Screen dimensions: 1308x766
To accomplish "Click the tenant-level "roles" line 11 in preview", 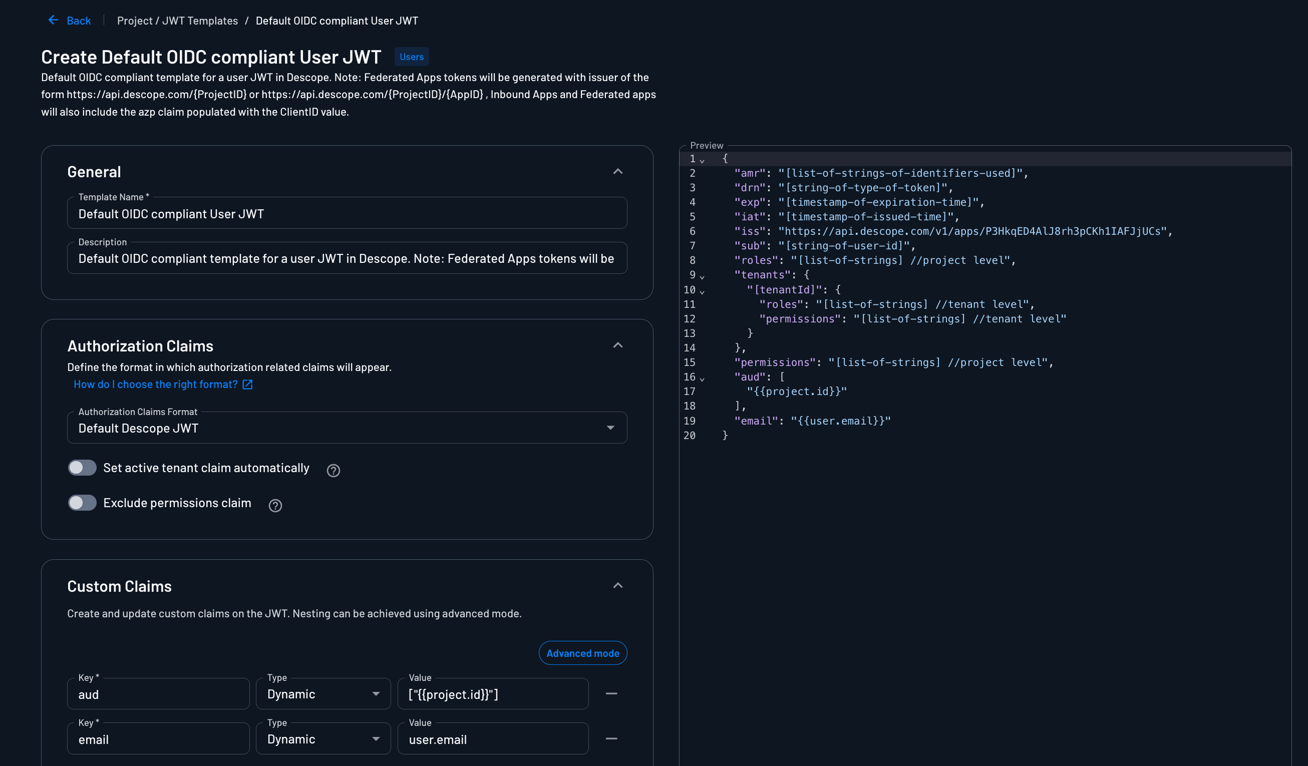I will pyautogui.click(x=897, y=304).
